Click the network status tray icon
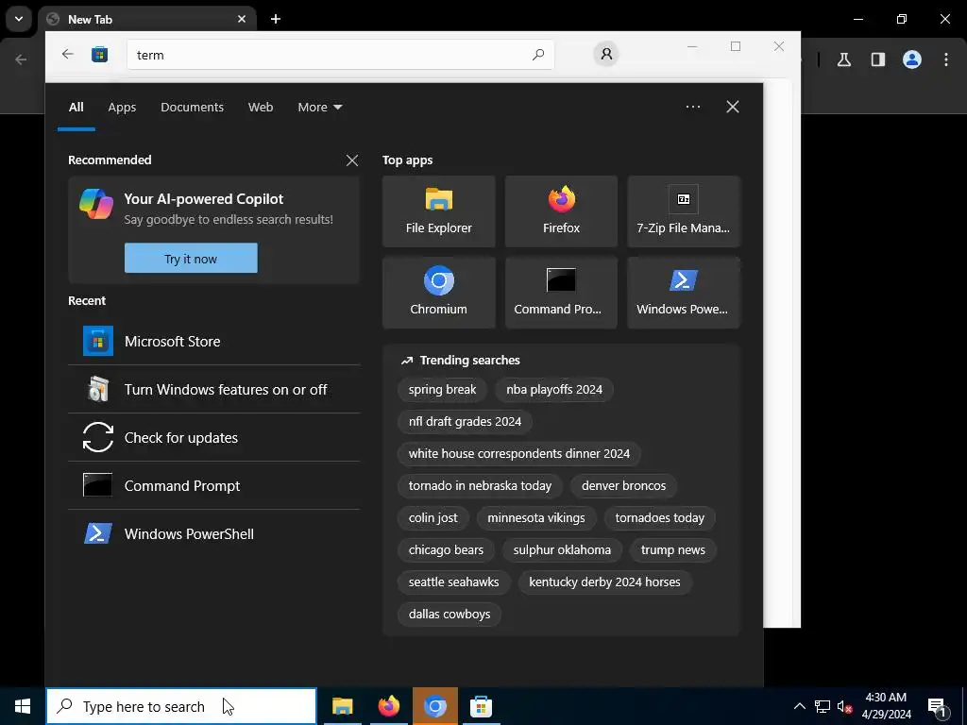The width and height of the screenshot is (967, 725). (823, 706)
